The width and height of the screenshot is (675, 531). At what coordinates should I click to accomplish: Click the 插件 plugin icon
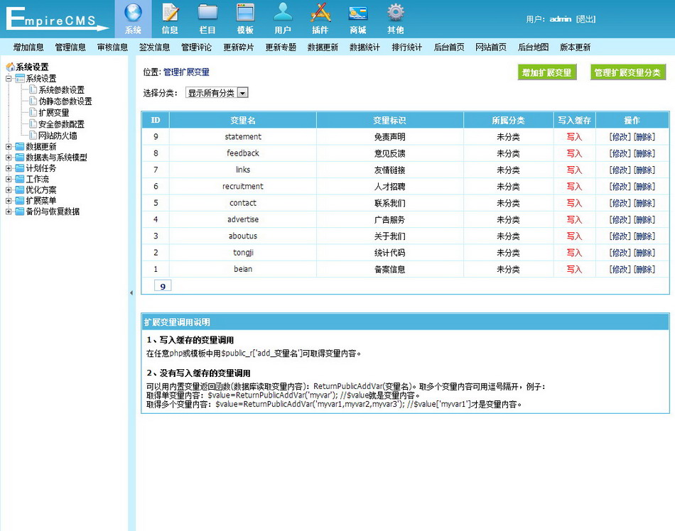coord(320,13)
